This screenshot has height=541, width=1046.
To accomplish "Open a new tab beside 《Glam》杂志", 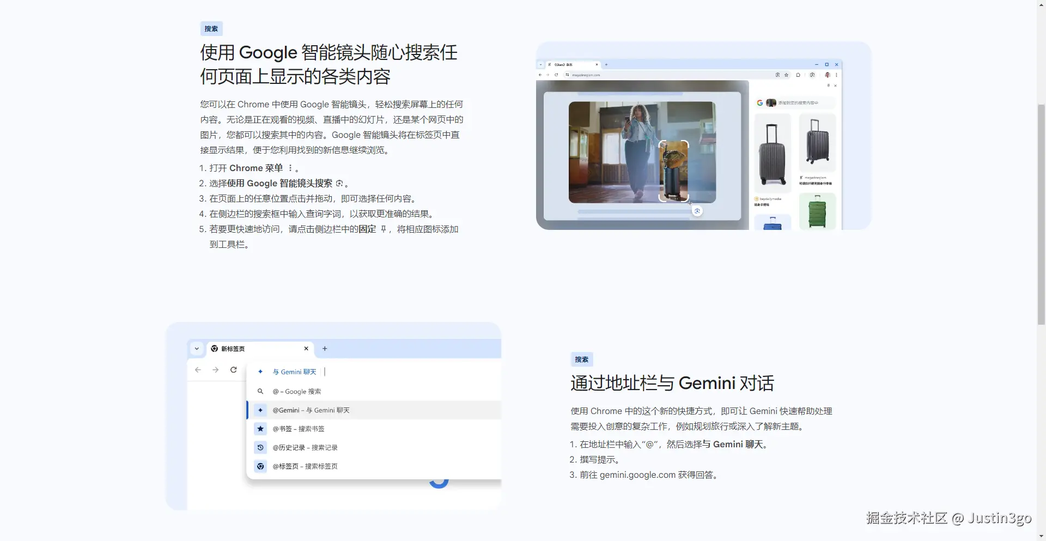I will [606, 64].
